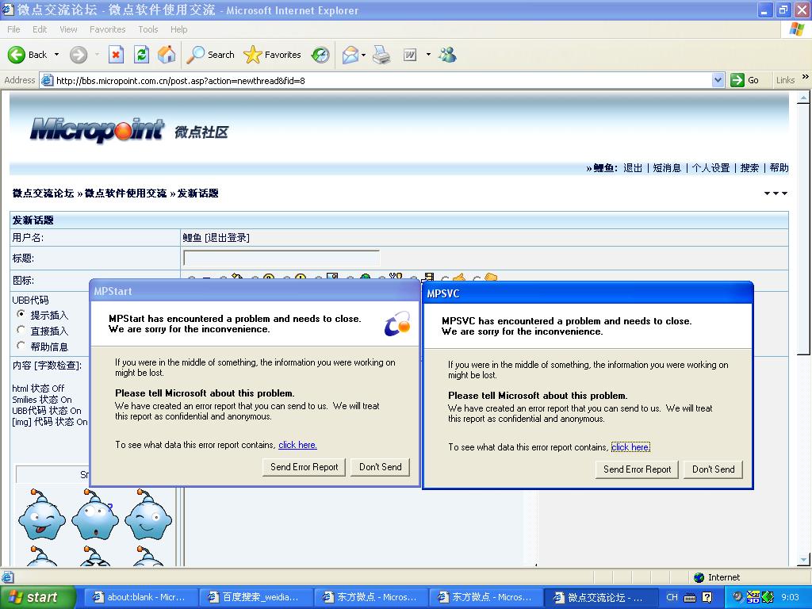812x609 pixels.
Task: Click the page icon in the address bar
Action: pos(47,80)
